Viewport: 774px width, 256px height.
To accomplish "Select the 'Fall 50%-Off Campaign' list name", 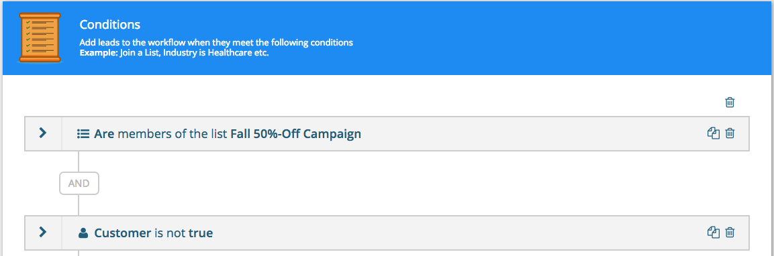I will pyautogui.click(x=295, y=133).
